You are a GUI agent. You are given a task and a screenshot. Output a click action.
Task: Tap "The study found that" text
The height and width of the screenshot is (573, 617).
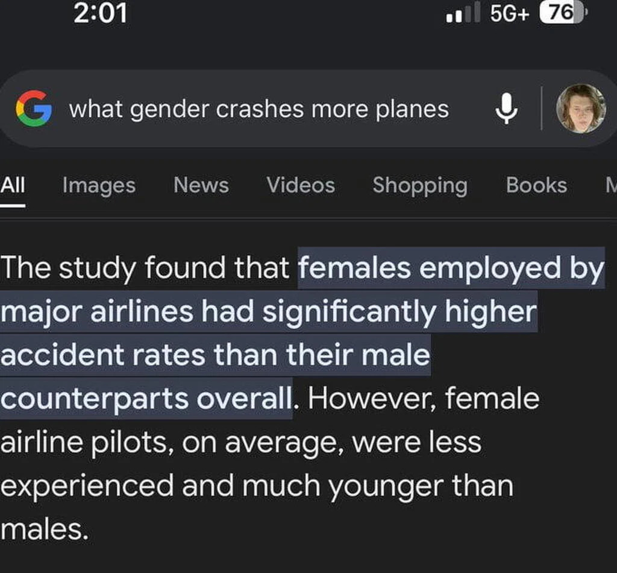tap(145, 268)
